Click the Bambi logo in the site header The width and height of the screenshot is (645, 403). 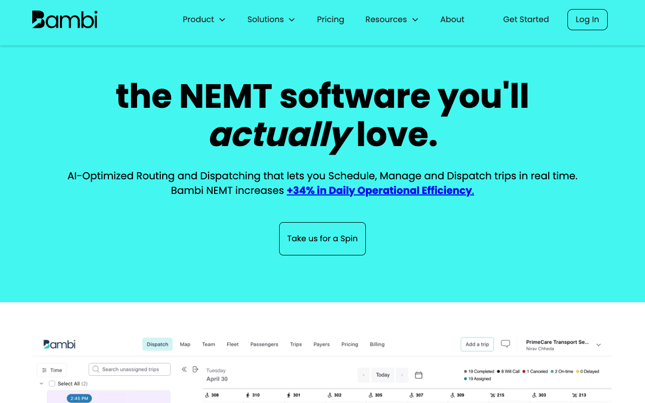(64, 20)
